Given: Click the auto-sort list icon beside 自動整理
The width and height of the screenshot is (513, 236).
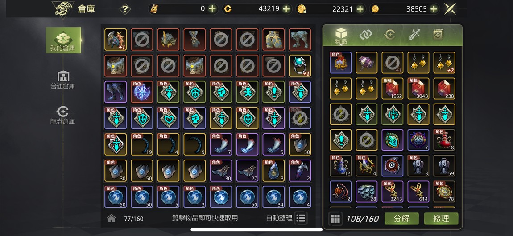Looking at the screenshot, I should pyautogui.click(x=301, y=218).
